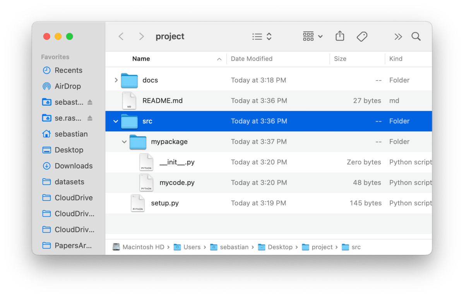Click the overflow chevron in the toolbar
The width and height of the screenshot is (464, 297).
[x=398, y=36]
